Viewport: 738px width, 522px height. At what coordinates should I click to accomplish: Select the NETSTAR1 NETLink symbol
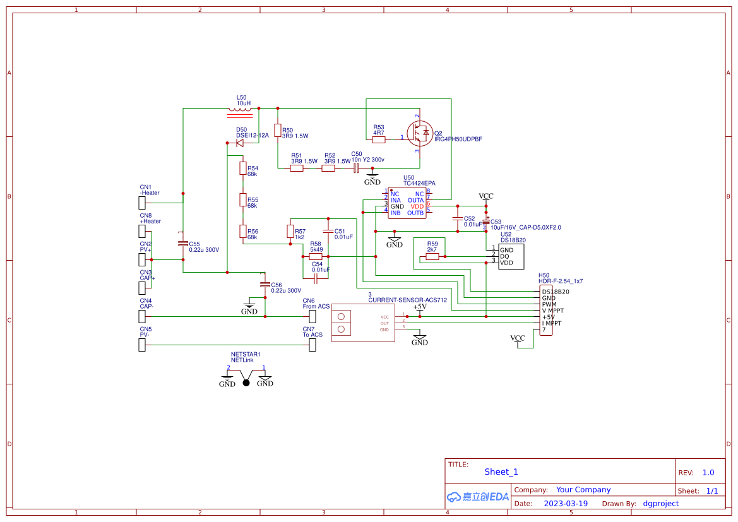pos(246,377)
